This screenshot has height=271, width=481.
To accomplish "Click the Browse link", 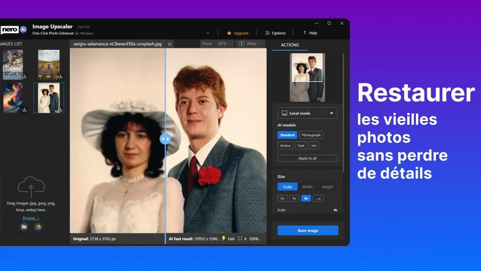I will (31, 218).
